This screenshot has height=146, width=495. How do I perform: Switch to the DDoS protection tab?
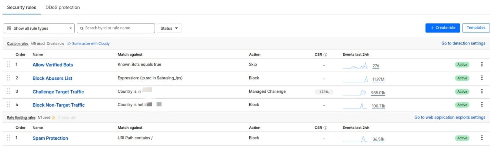click(62, 7)
